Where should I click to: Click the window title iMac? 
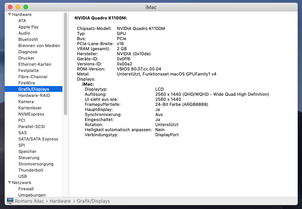(151, 7)
